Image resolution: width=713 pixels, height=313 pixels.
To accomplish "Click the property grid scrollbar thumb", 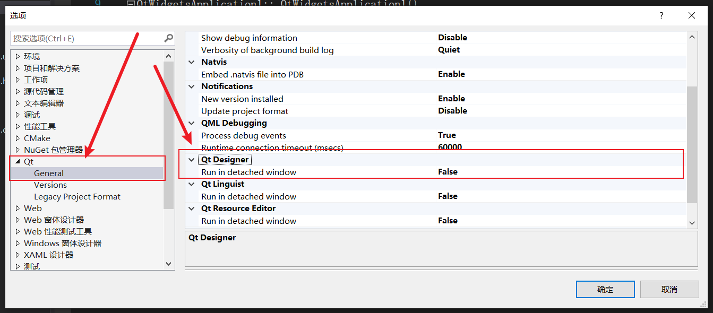I will [x=692, y=145].
